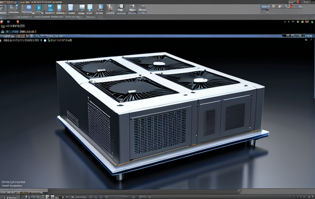This screenshot has width=315, height=199.
Task: Click the horizontal scrollbar below the viewport
Action: pyautogui.click(x=145, y=192)
